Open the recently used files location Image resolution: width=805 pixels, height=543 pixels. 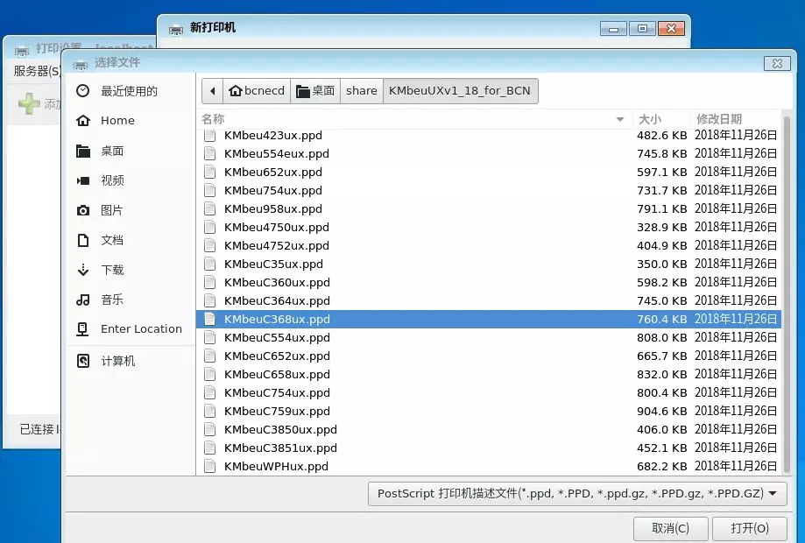(x=131, y=91)
